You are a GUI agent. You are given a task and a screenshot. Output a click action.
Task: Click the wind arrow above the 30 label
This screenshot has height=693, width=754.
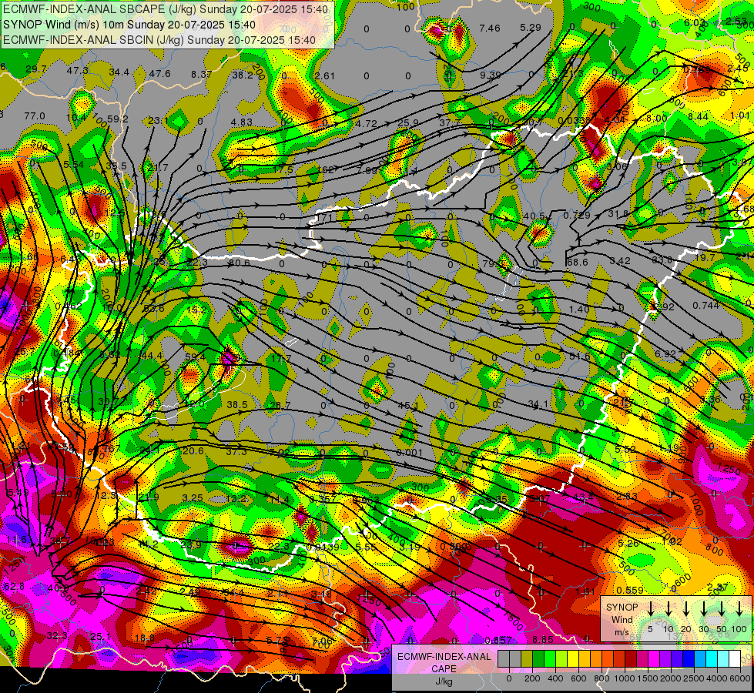point(703,609)
